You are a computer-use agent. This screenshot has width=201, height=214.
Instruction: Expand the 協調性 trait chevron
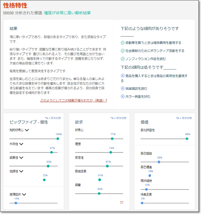(x=21, y=171)
